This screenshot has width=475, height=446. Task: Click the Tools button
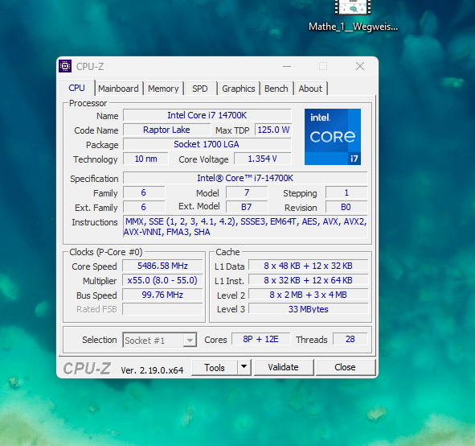(x=215, y=367)
